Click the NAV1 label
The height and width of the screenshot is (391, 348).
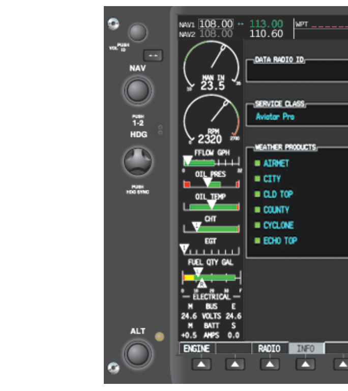click(x=187, y=24)
